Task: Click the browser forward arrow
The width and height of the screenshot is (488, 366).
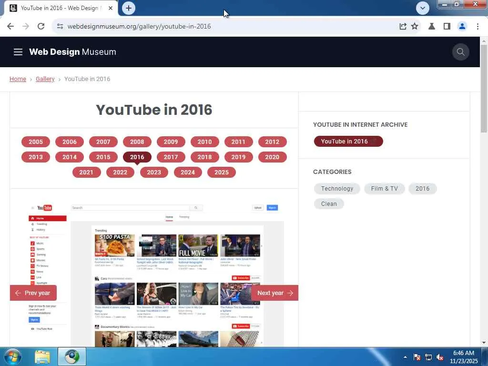Action: coord(26,27)
